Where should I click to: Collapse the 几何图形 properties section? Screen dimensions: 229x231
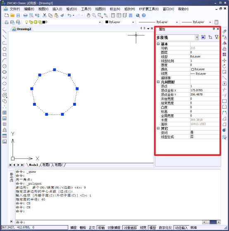tap(158, 82)
